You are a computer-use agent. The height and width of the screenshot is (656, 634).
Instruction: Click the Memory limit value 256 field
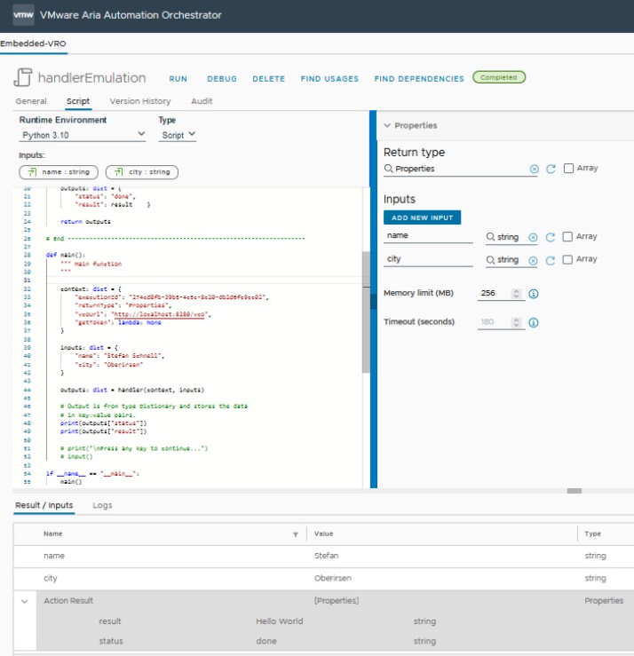495,293
